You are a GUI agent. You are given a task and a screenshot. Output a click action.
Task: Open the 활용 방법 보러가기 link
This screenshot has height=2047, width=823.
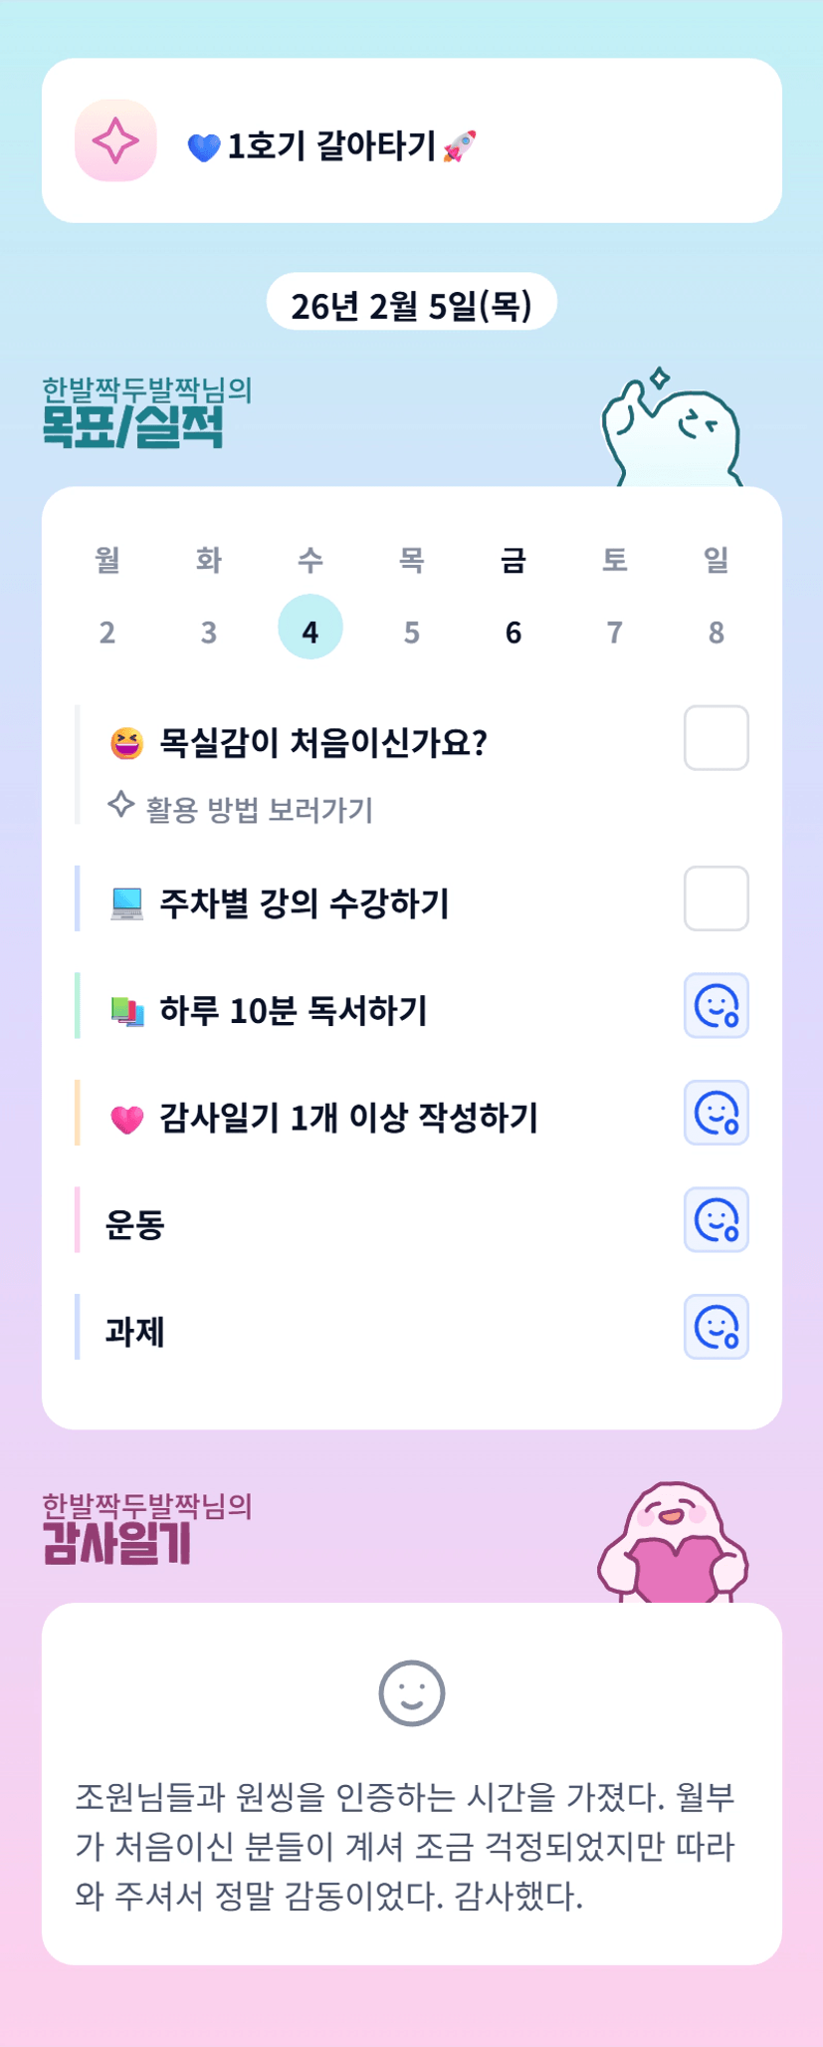(259, 810)
